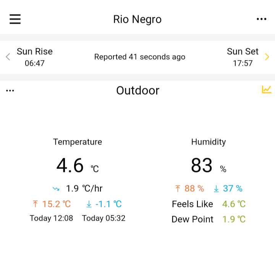Screen dimensions: 275x255
Task: Select the Feels Like 4.6 °C value
Action: [x=234, y=204]
